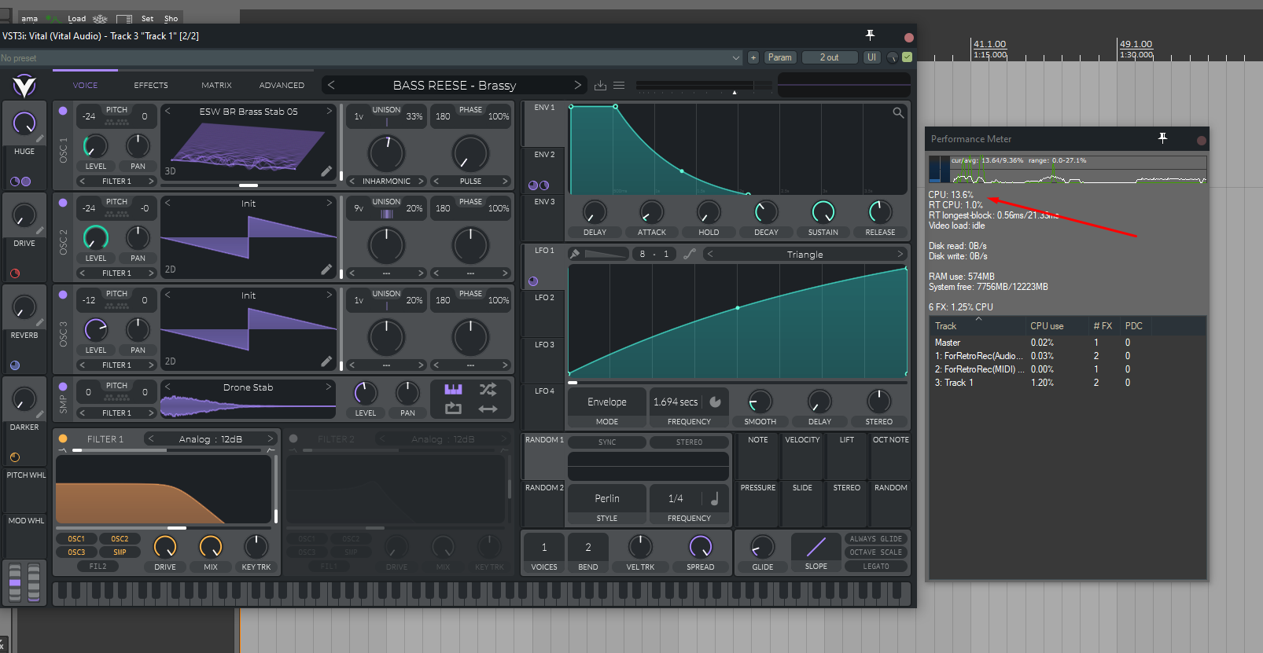The width and height of the screenshot is (1263, 653).
Task: Toggle FILTER 1 power button
Action: point(63,438)
